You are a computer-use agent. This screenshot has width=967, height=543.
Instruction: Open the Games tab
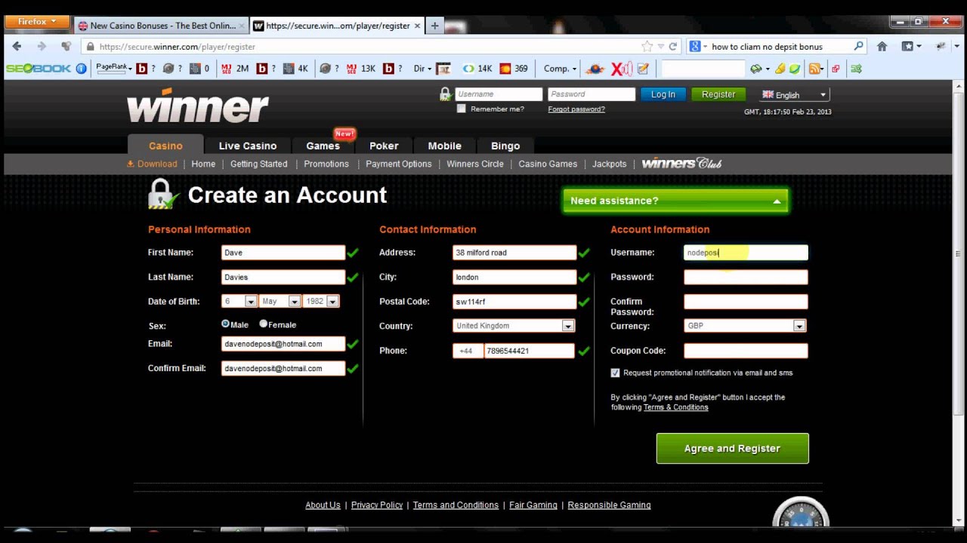coord(323,146)
